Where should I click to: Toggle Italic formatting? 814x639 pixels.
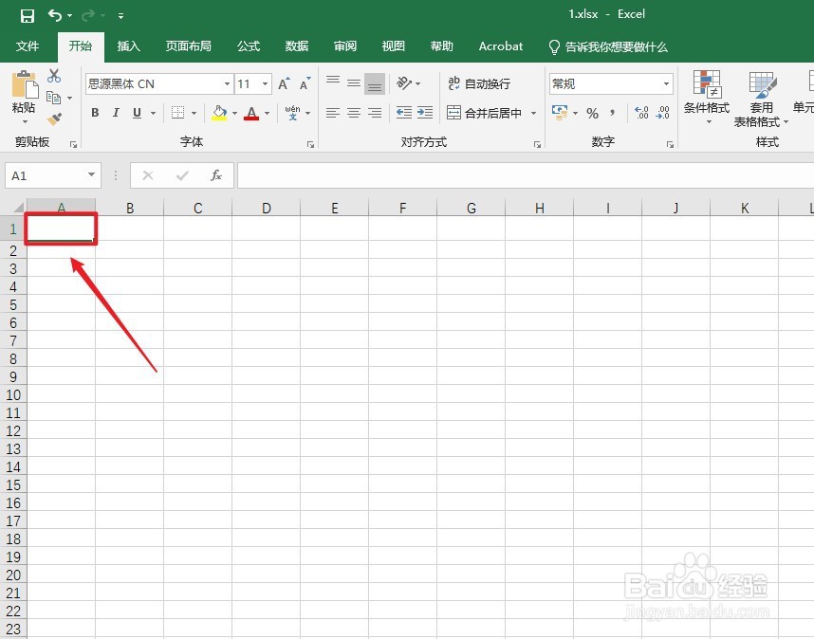click(116, 113)
